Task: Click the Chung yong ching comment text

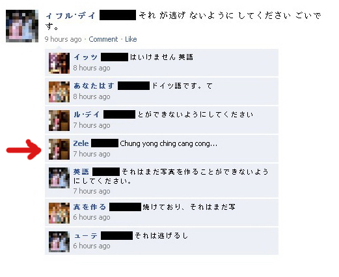Action: pyautogui.click(x=169, y=143)
